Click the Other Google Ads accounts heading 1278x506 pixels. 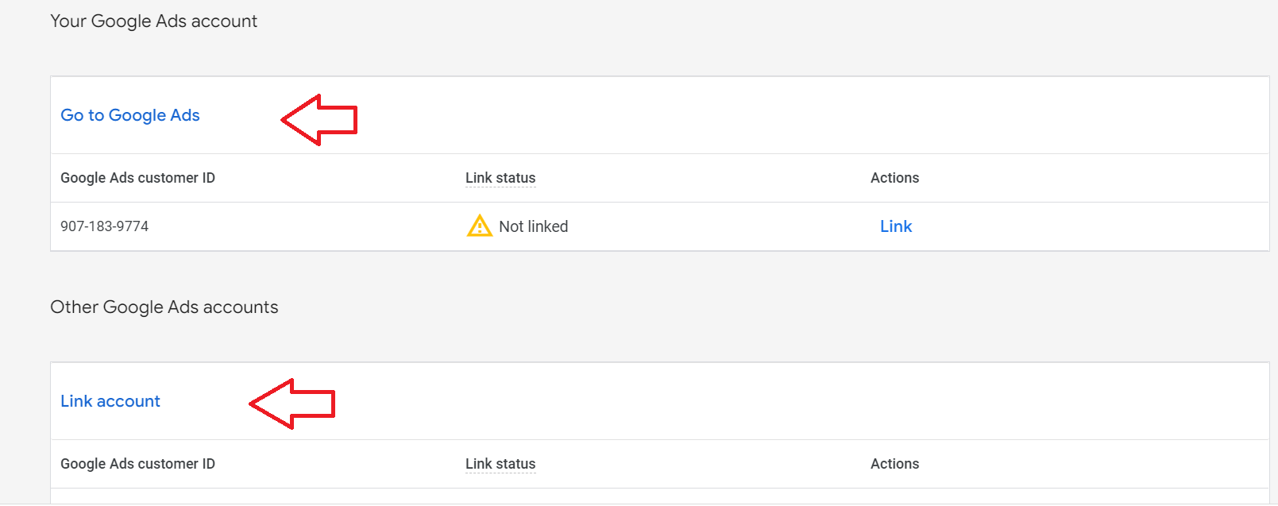pyautogui.click(x=164, y=307)
